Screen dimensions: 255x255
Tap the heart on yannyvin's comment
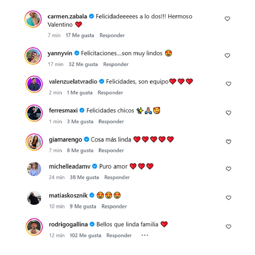tap(227, 56)
